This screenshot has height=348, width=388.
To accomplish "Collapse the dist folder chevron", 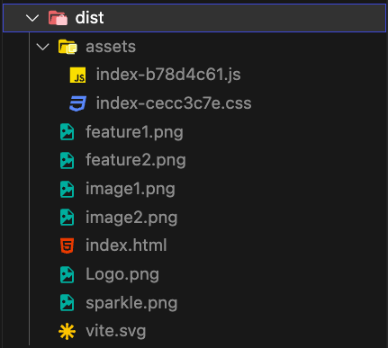I will [x=32, y=18].
